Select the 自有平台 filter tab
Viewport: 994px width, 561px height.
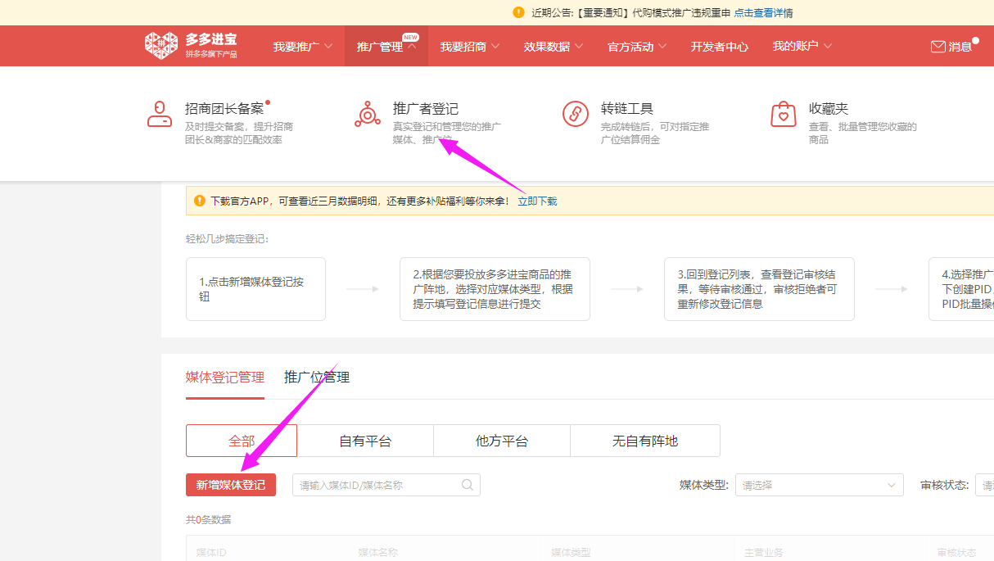click(x=365, y=441)
